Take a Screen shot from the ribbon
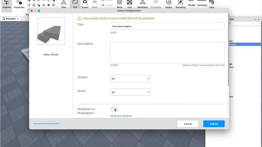The width and height of the screenshot is (262, 147). [85, 4]
